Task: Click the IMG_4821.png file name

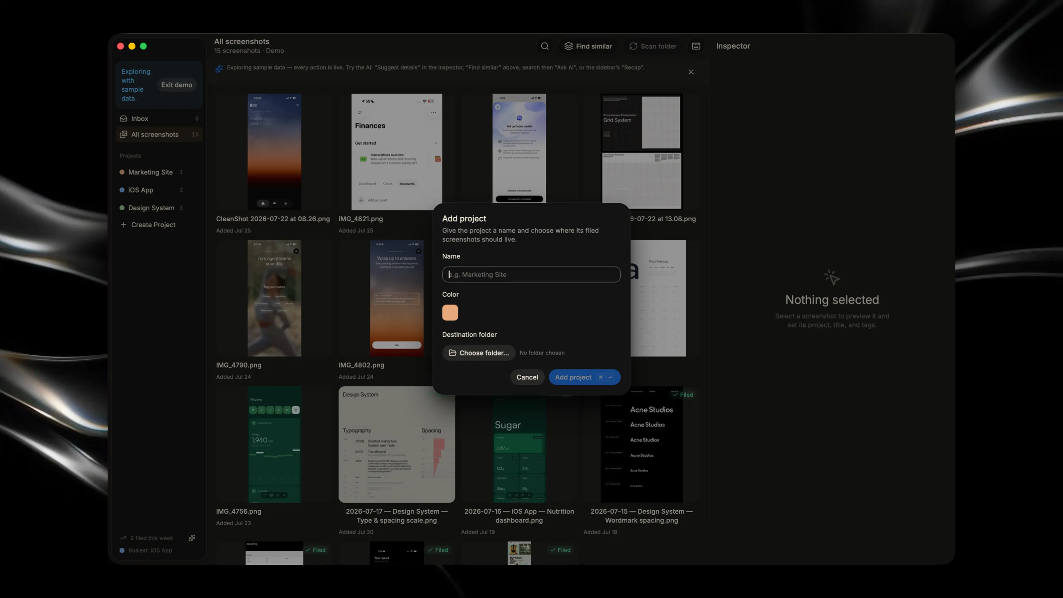Action: point(361,219)
